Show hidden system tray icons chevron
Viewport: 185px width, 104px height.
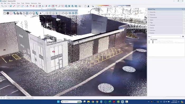149,102
